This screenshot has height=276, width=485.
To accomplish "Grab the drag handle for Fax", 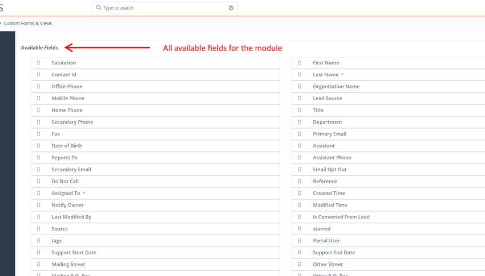I will (38, 134).
